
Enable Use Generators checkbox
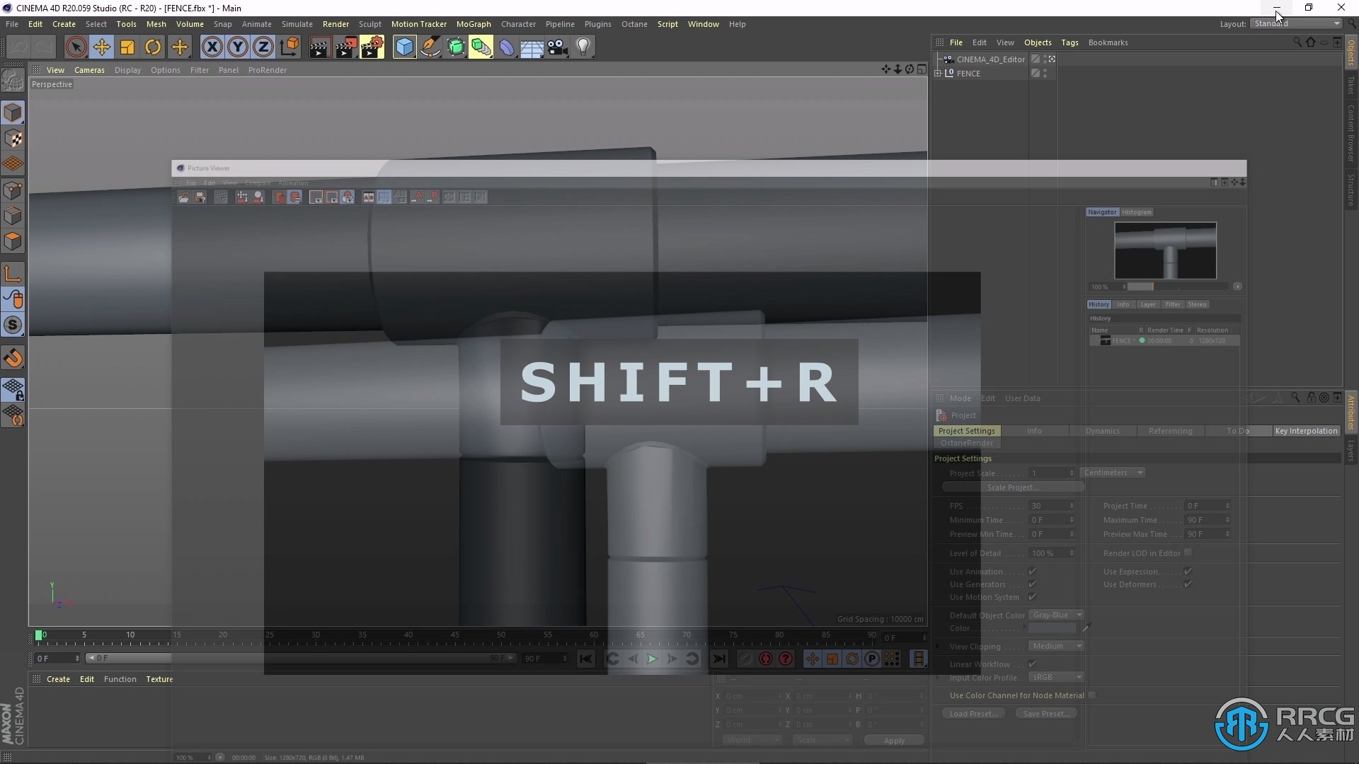pyautogui.click(x=1032, y=583)
